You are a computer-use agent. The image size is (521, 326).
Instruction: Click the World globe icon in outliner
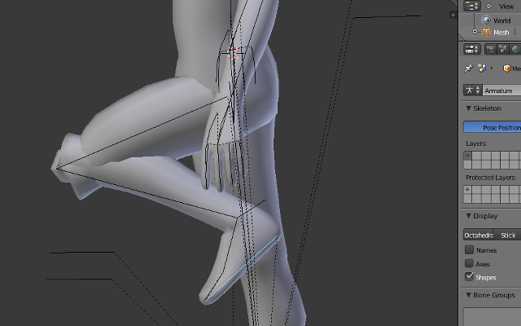(x=487, y=20)
